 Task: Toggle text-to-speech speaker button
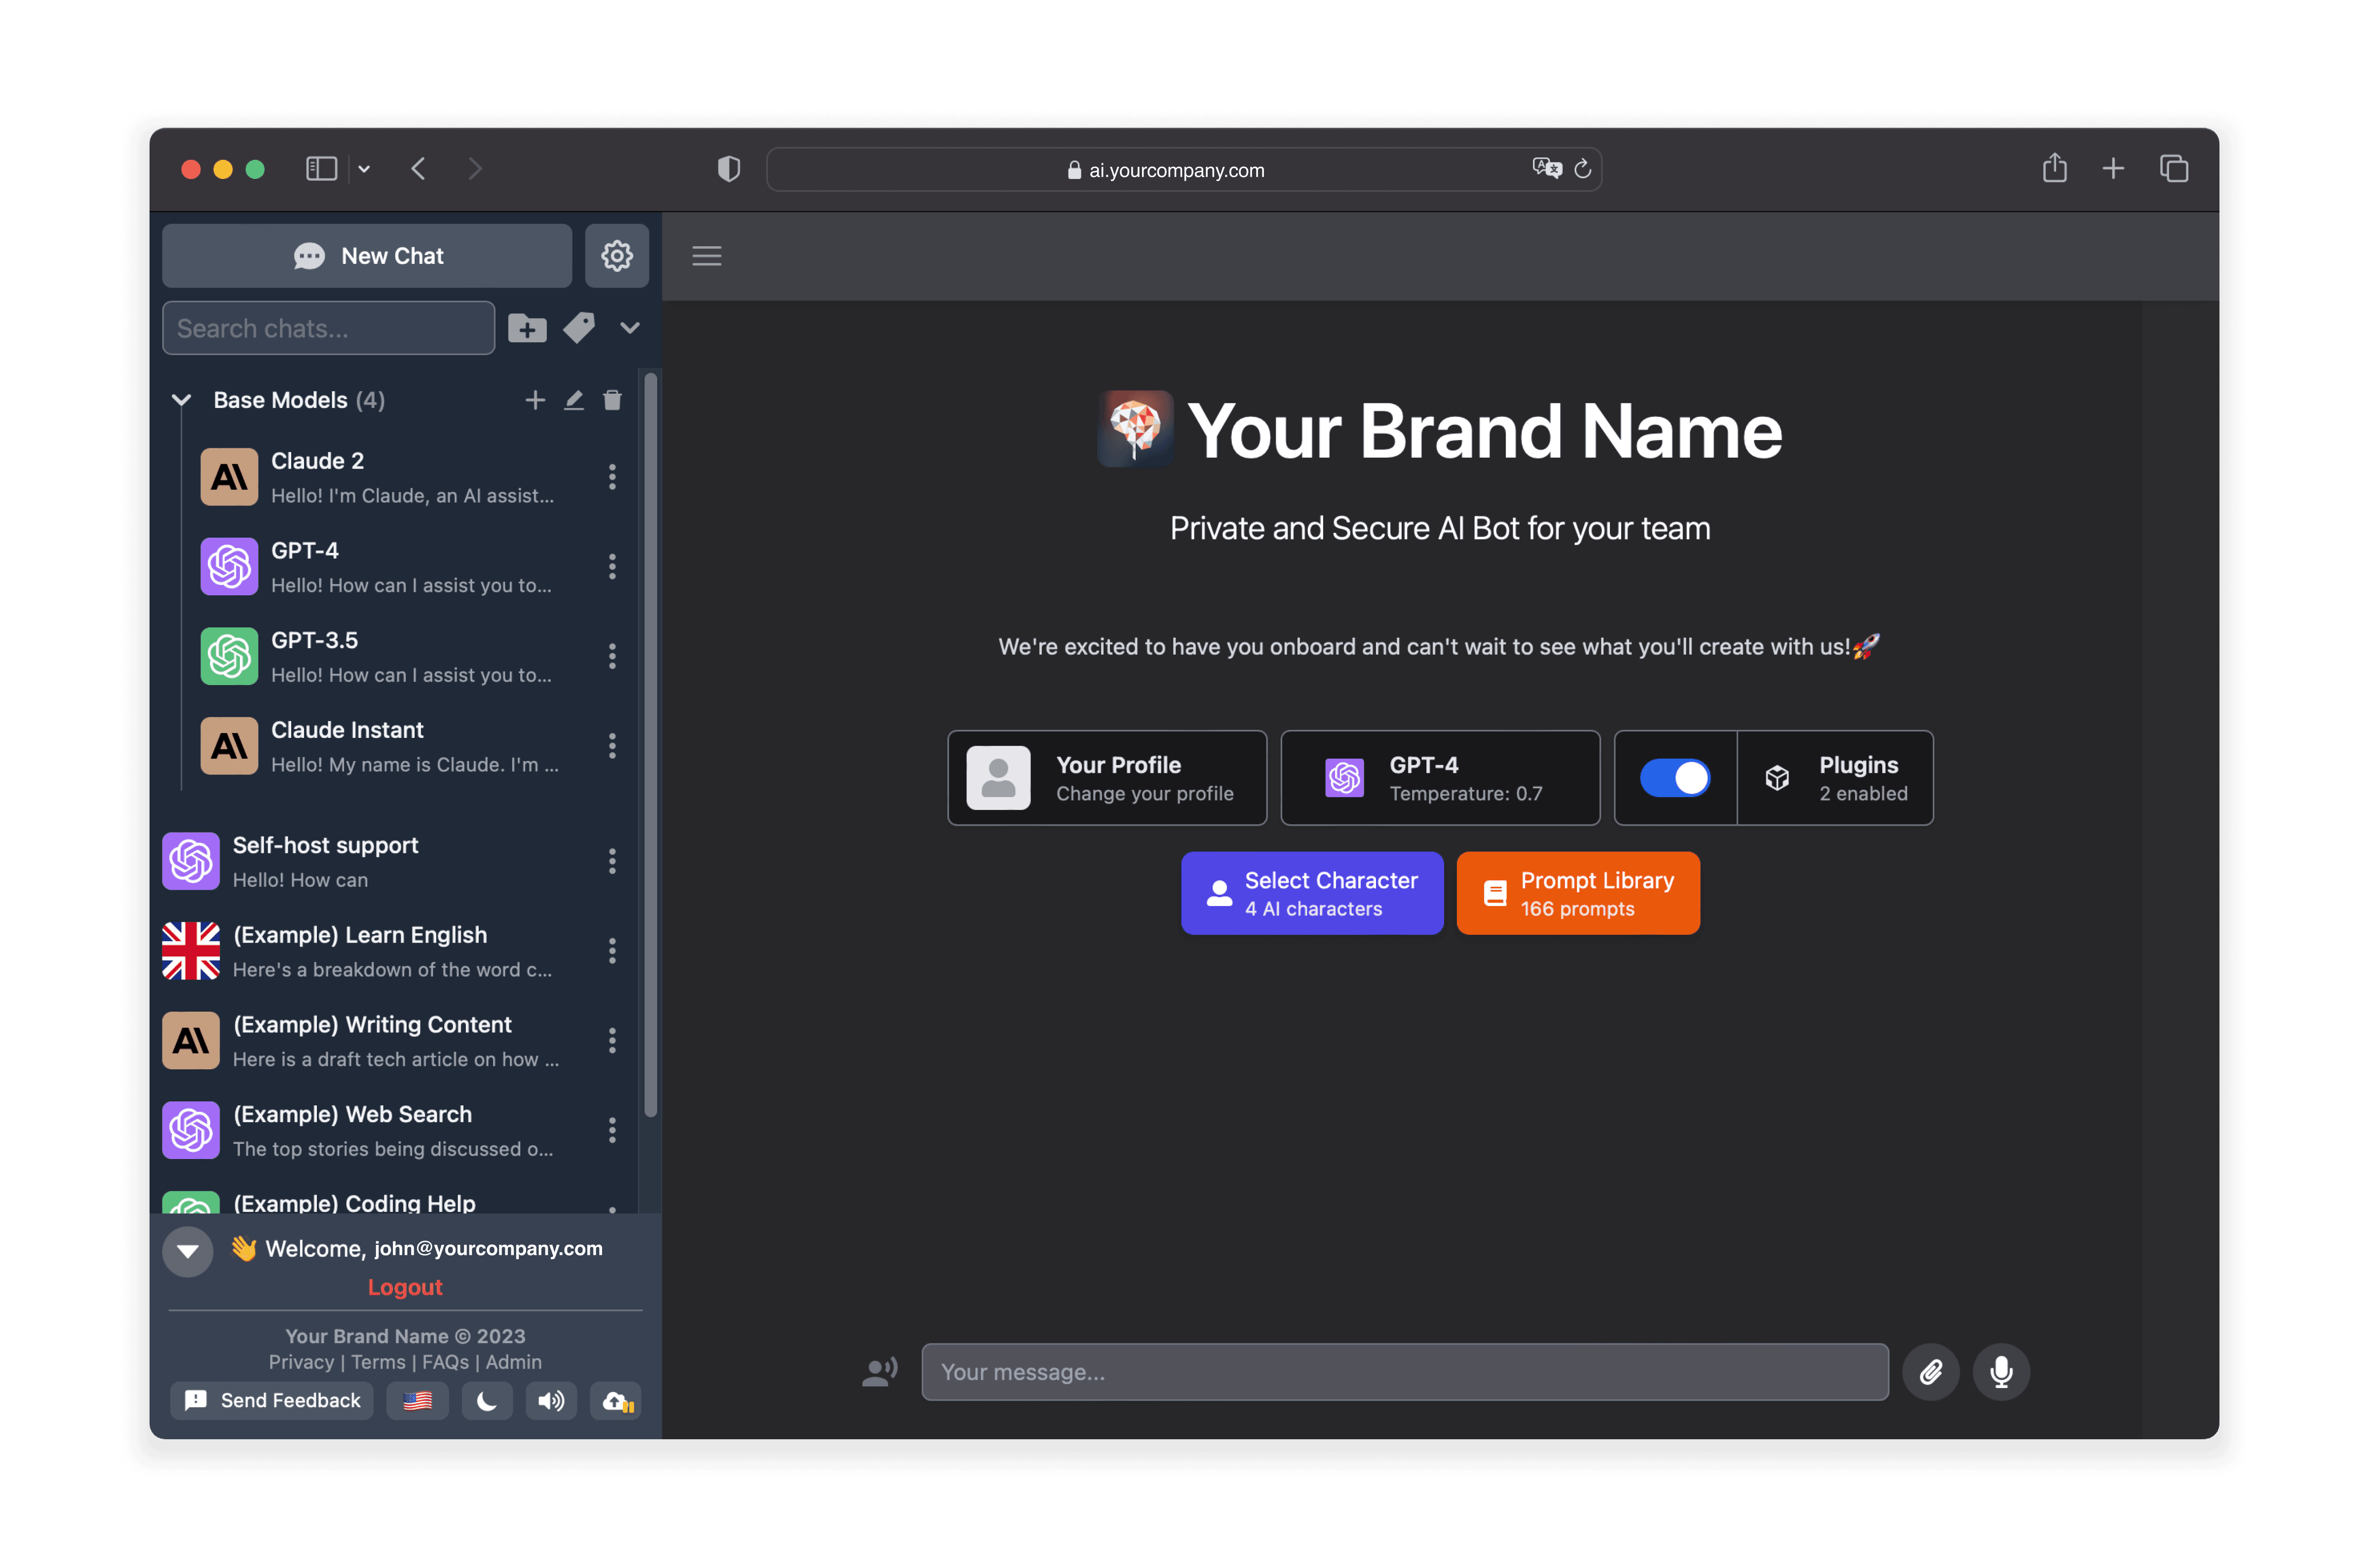[550, 1401]
